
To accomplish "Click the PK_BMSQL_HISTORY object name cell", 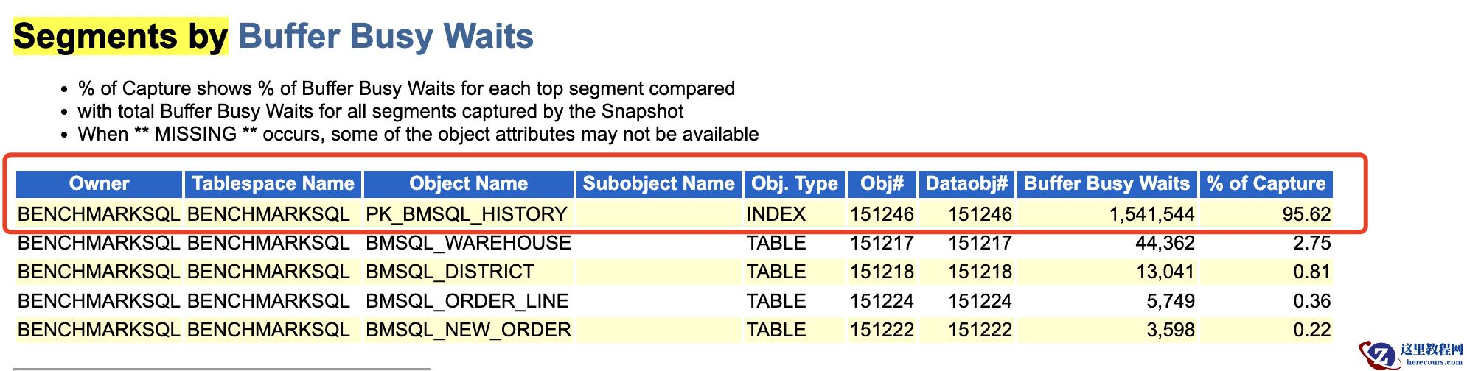I will [469, 214].
